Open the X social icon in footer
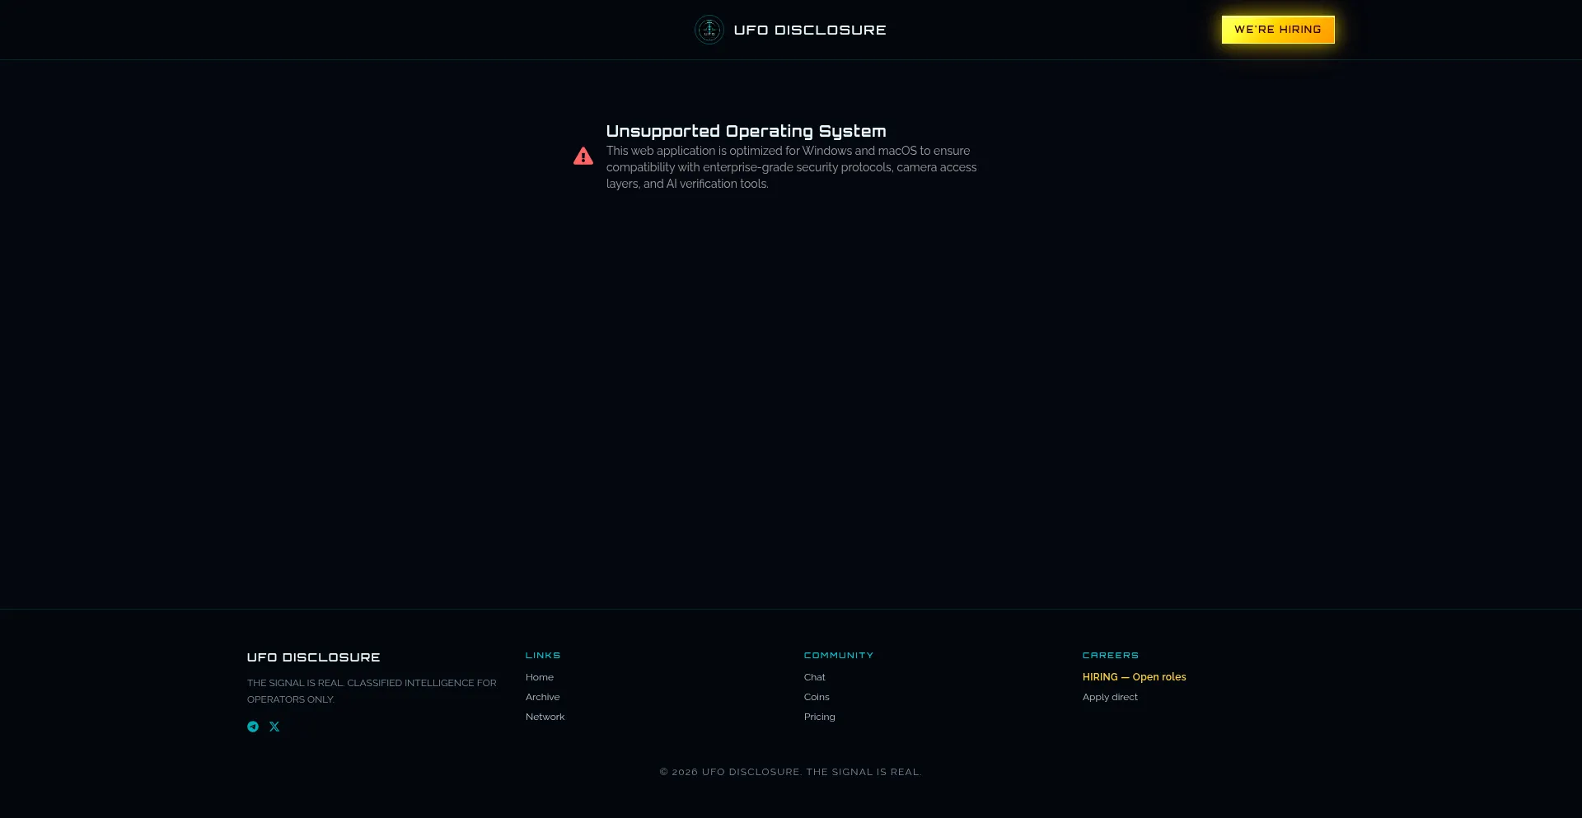 pyautogui.click(x=274, y=727)
